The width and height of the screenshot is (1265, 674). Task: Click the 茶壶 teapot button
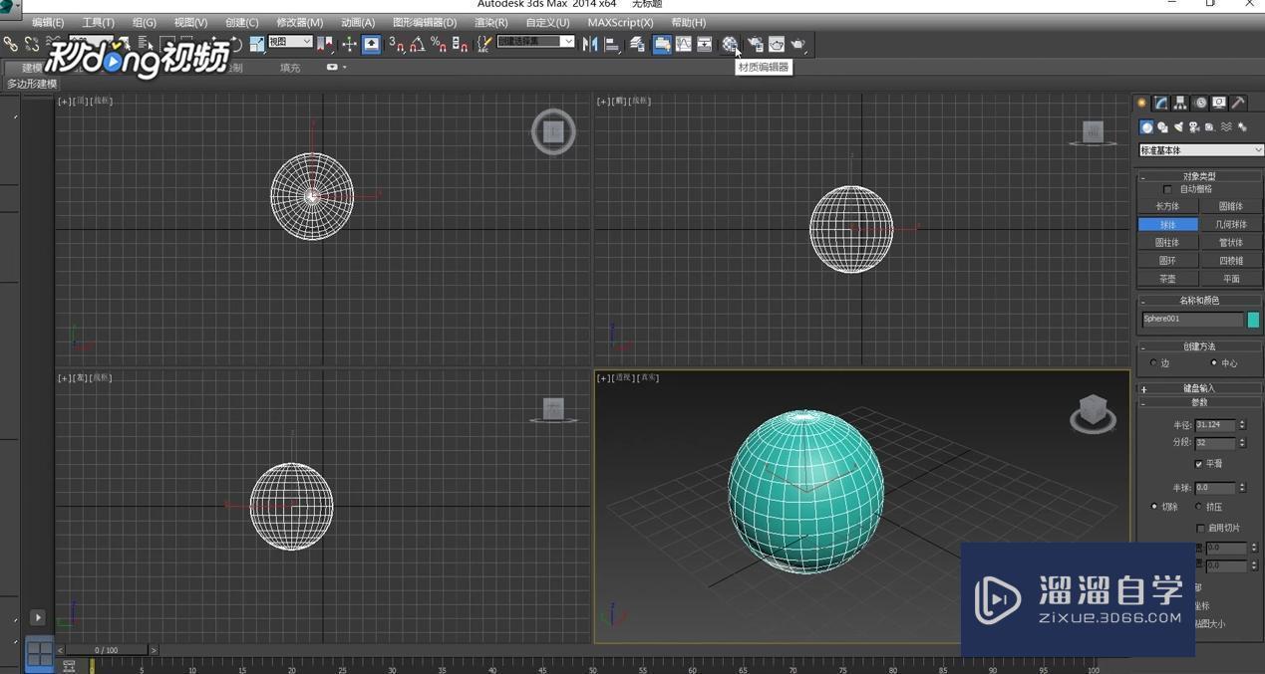point(1168,278)
